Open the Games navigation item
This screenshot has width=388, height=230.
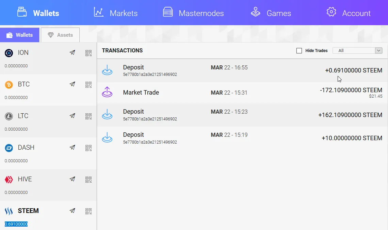tap(271, 13)
